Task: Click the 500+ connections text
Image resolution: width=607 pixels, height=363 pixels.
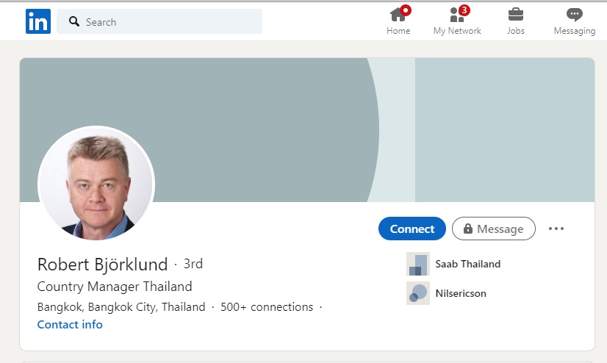Action: click(x=267, y=307)
